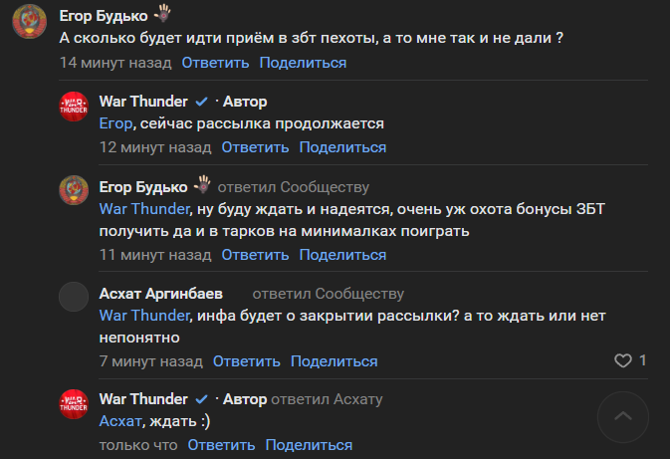This screenshot has width=670, height=459.
Task: Click verified checkmark beside first War Thunder reply
Action: [x=201, y=102]
